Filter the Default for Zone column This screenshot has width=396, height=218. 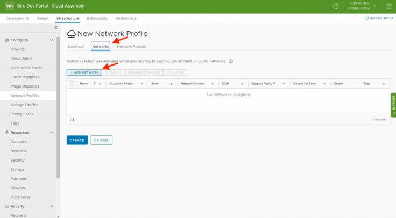[324, 84]
